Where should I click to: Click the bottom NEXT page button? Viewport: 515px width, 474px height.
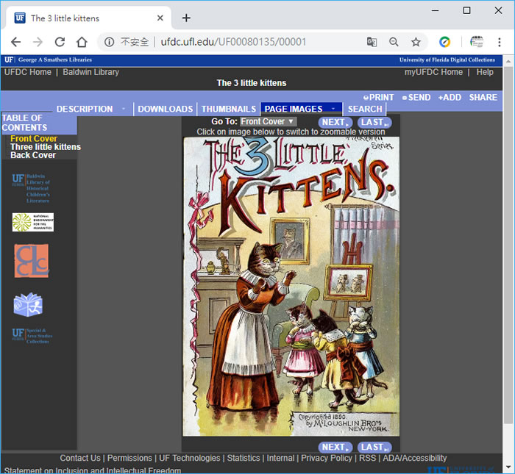(335, 447)
